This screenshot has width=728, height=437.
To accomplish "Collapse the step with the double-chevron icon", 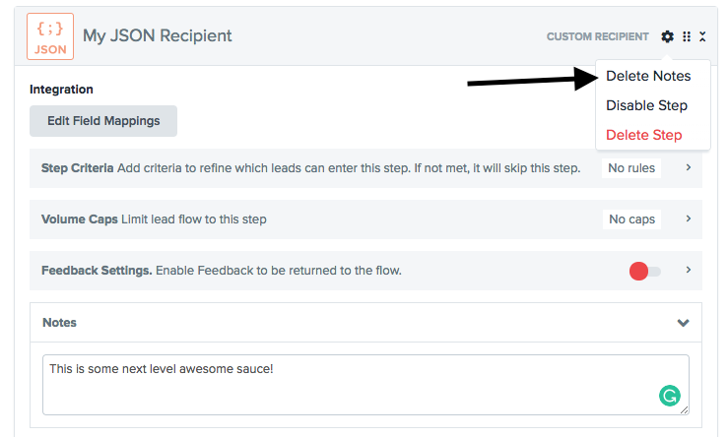I will coord(702,36).
